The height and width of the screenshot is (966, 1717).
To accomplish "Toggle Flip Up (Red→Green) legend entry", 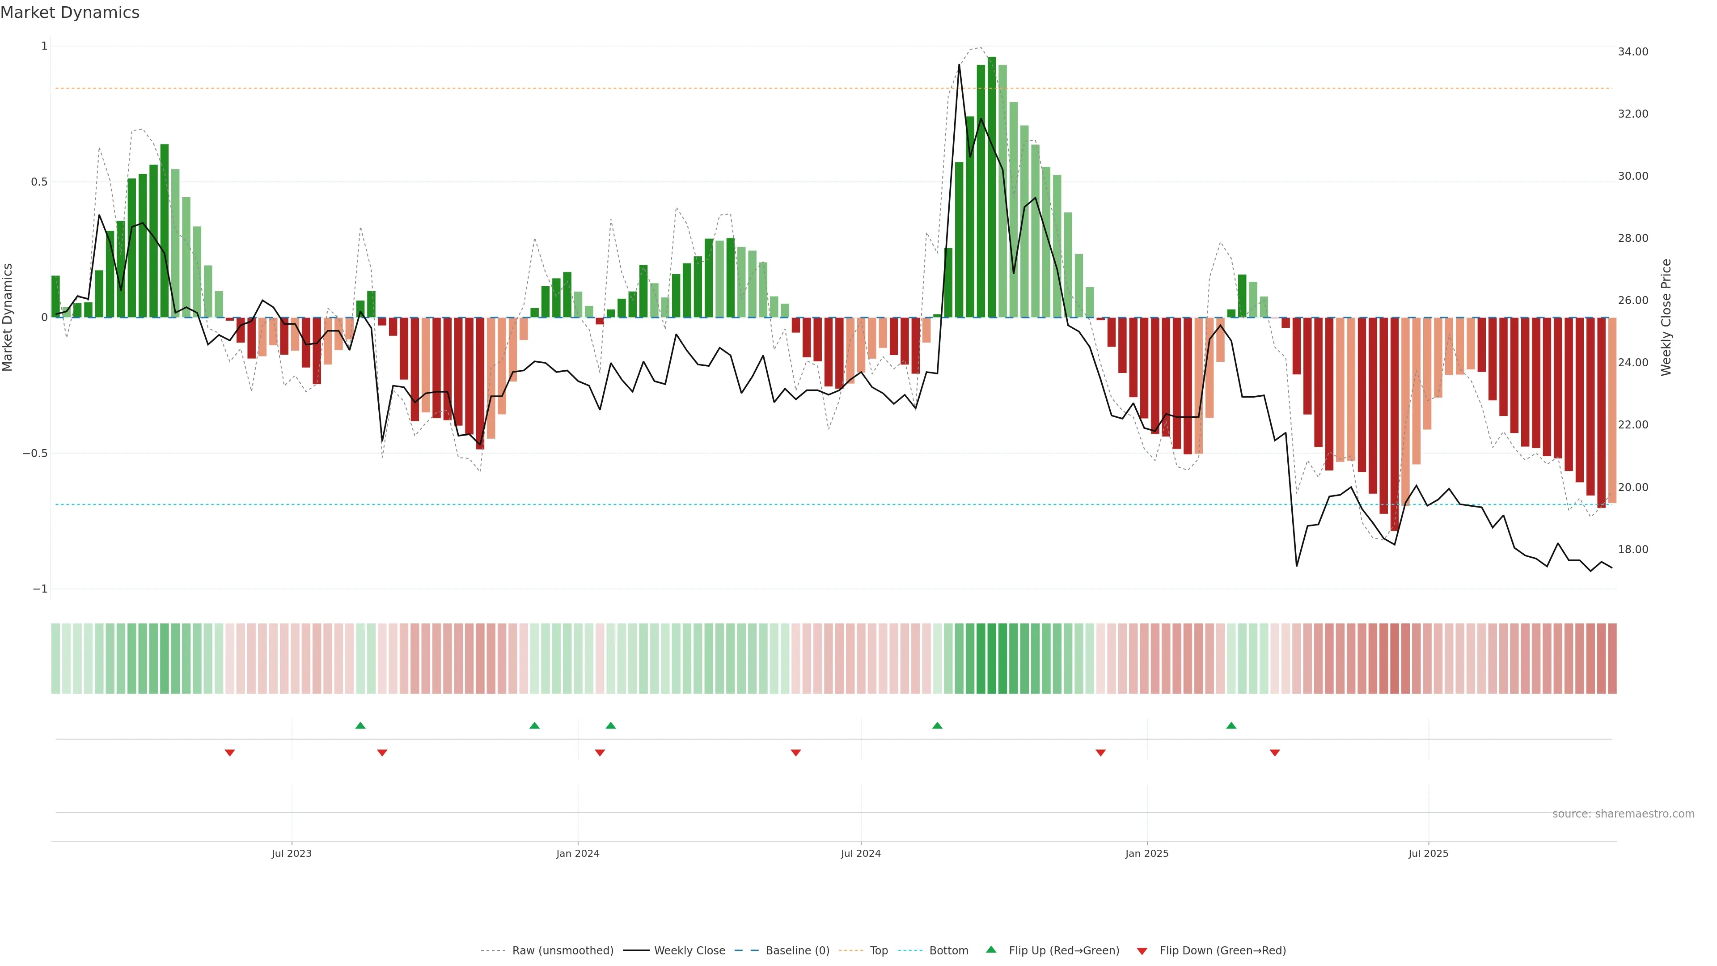I will (1064, 951).
